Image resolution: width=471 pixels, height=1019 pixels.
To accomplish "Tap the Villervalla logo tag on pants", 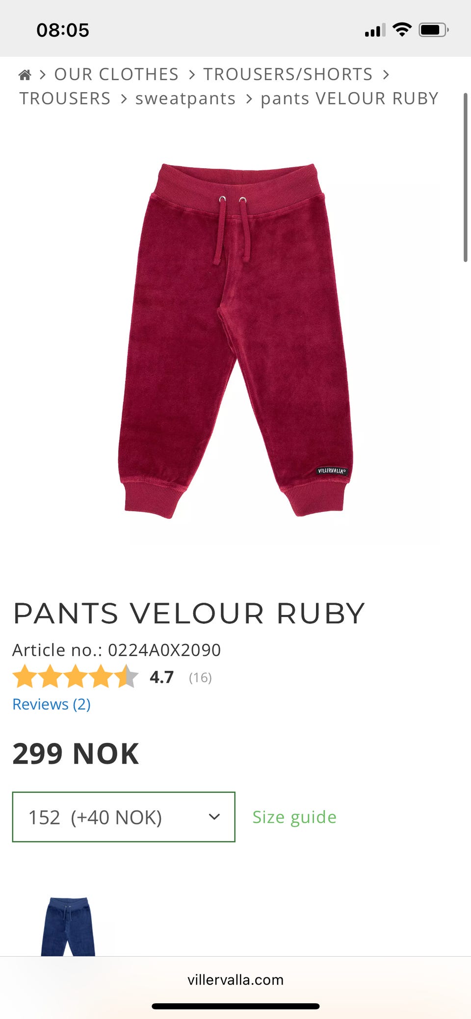I will tap(332, 471).
